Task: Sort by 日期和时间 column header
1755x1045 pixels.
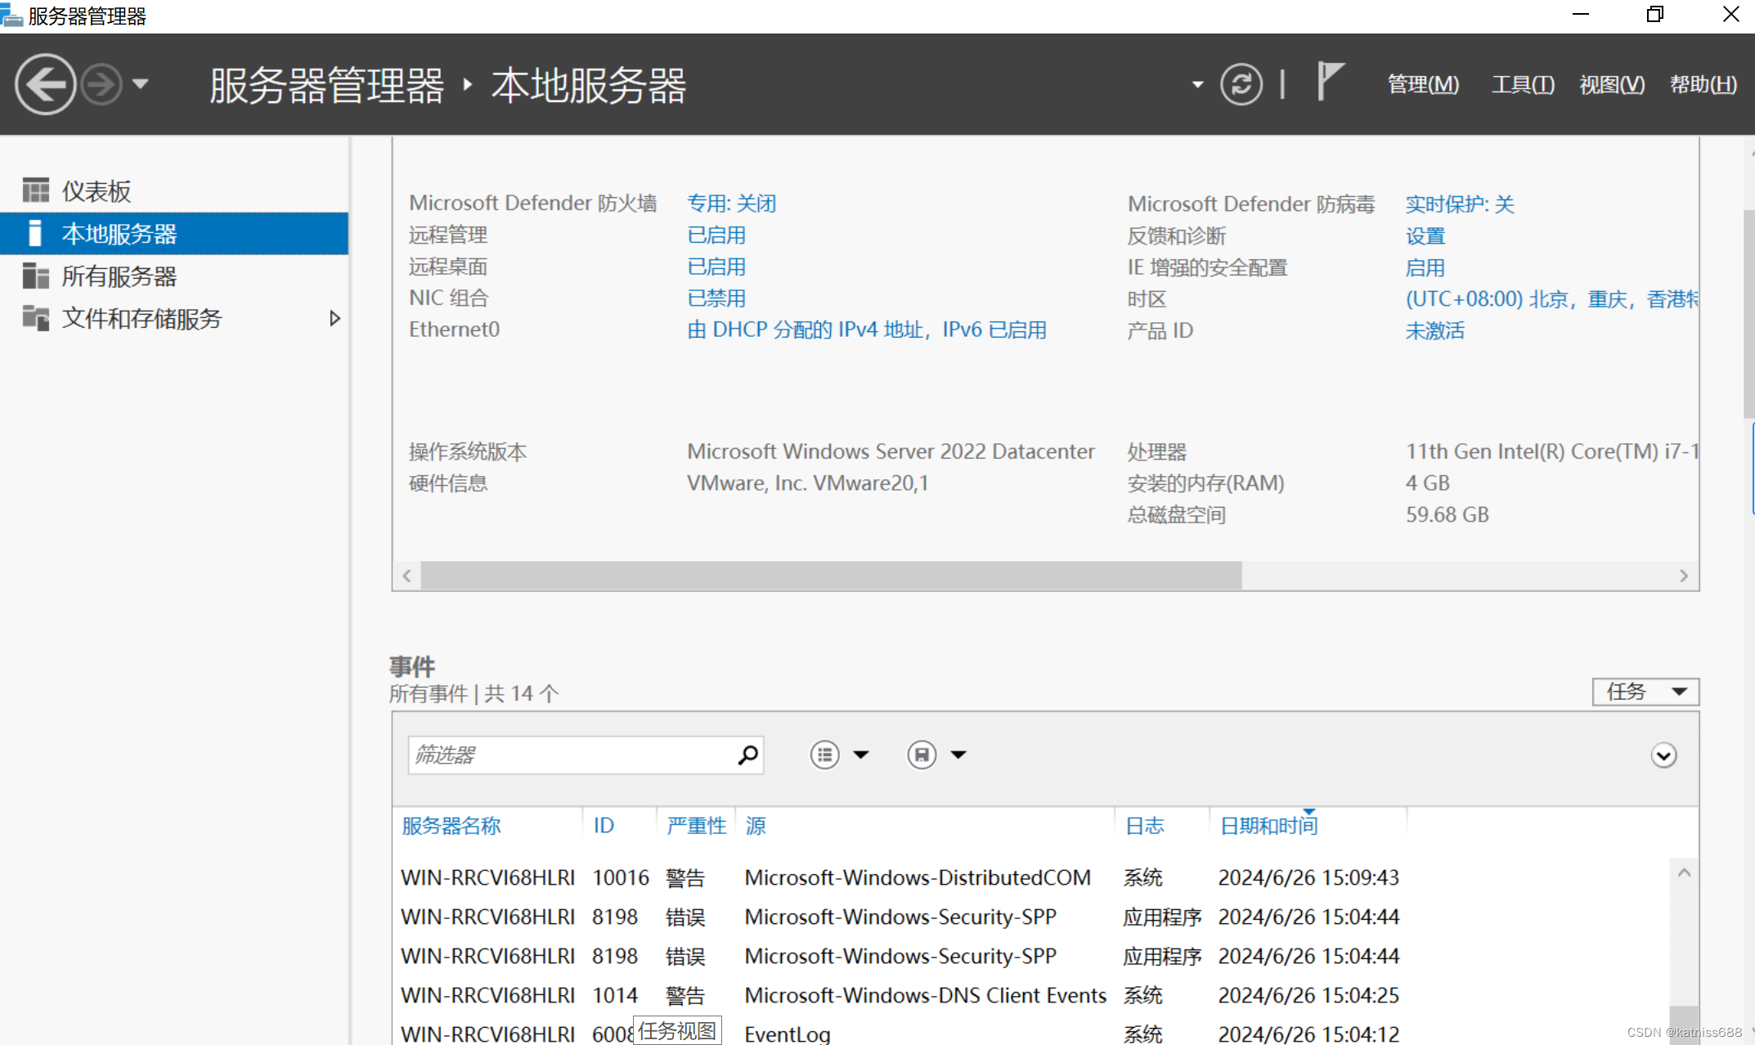Action: (x=1268, y=826)
